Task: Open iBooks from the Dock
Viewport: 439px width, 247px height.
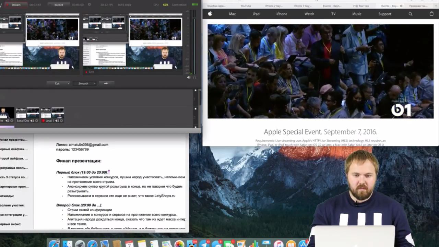Action: tap(290, 244)
